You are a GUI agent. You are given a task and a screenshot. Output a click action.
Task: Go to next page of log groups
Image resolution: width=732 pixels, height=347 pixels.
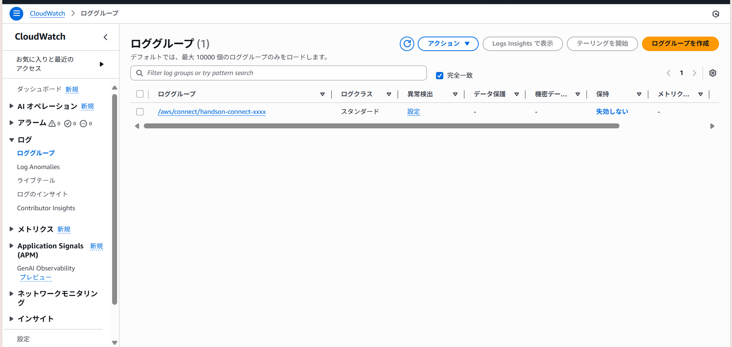pyautogui.click(x=695, y=73)
